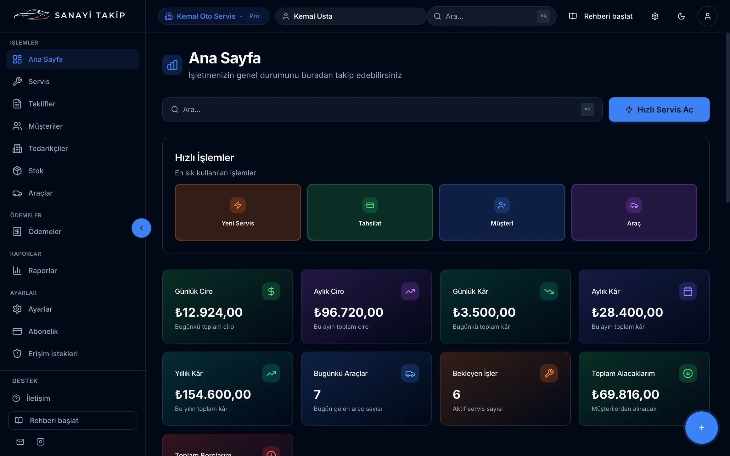Go to Ana Sayfa in sidebar
This screenshot has width=730, height=456.
73,59
